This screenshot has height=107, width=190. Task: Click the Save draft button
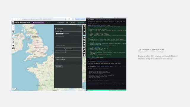tap(81, 22)
